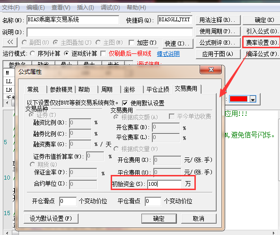The width and height of the screenshot is (280, 235).
Task: Click 设为默认设置(F) button
Action: point(51,218)
